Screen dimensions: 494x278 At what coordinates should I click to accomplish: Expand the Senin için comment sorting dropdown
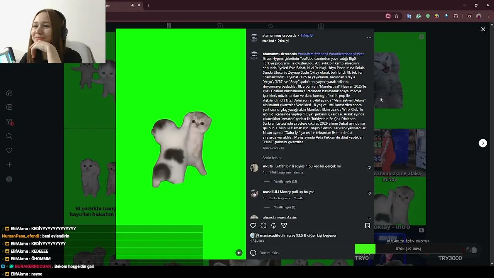272,158
